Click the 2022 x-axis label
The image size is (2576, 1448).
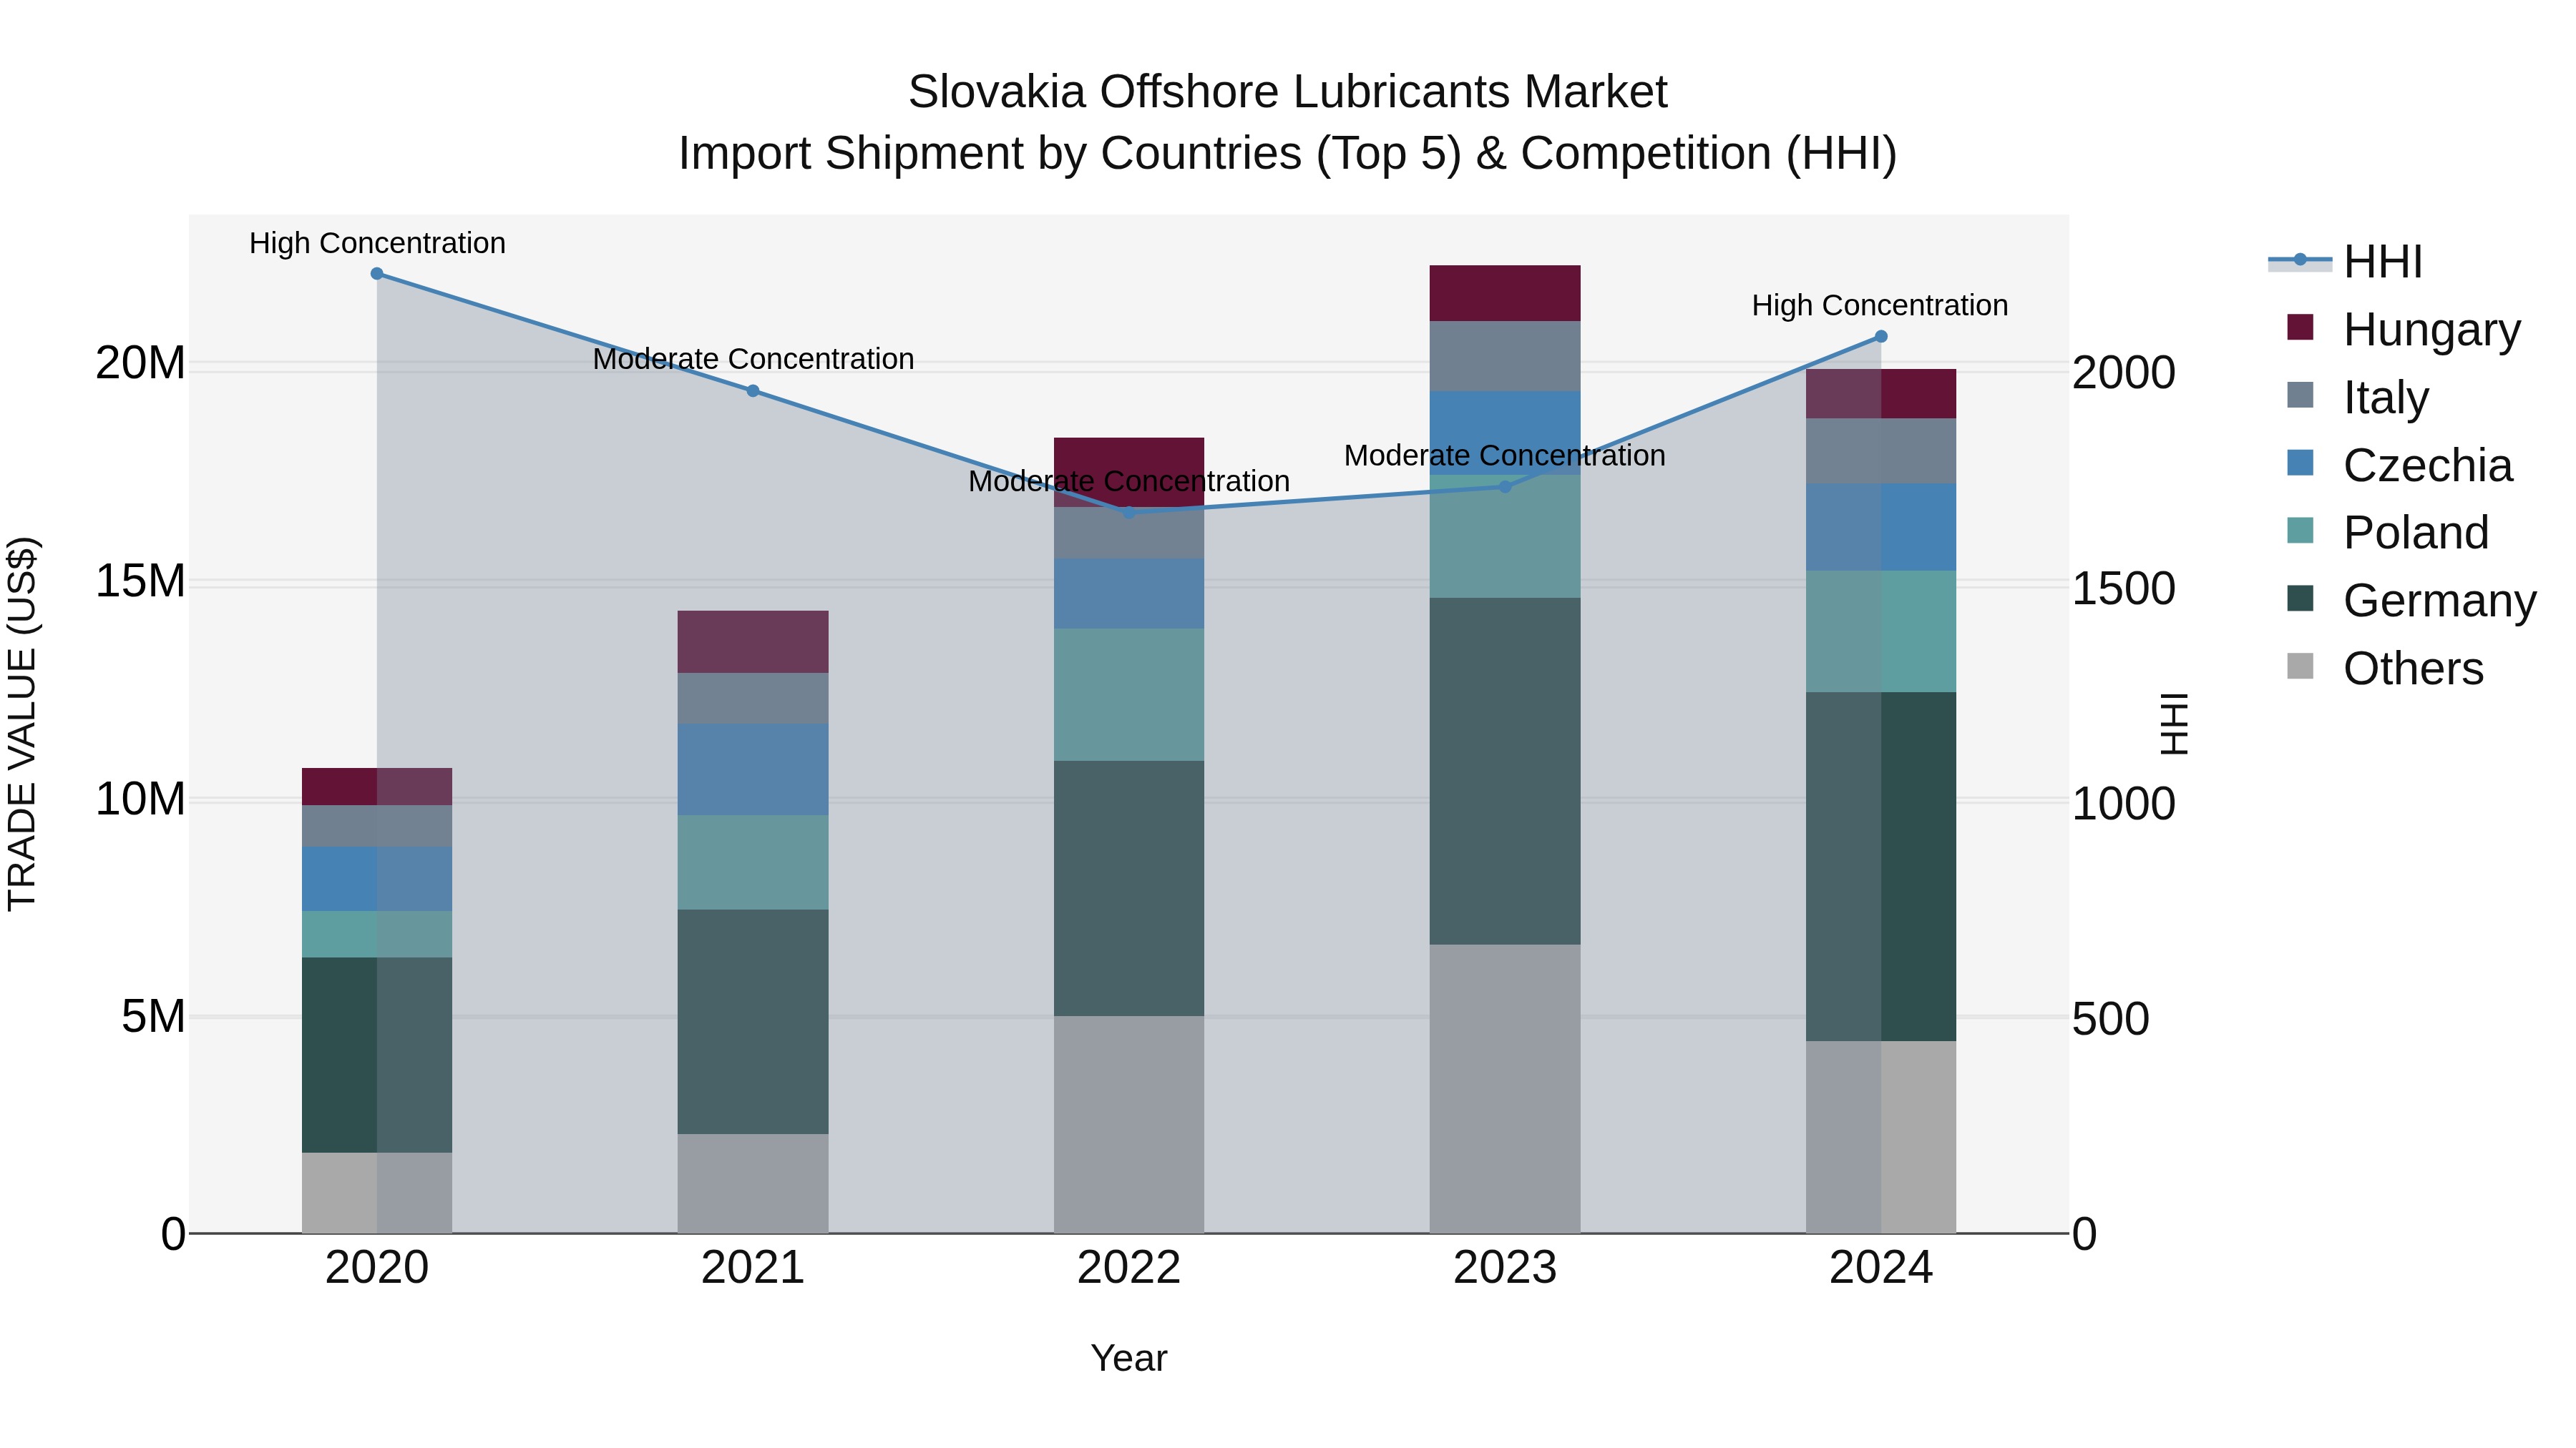1129,1268
